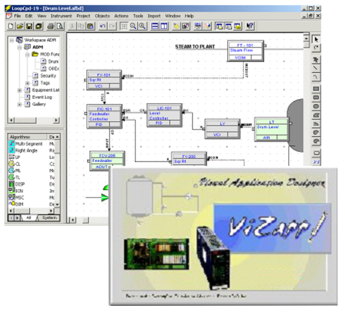Pick the ellipse shape tool
This screenshot has width=345, height=312.
[316, 106]
